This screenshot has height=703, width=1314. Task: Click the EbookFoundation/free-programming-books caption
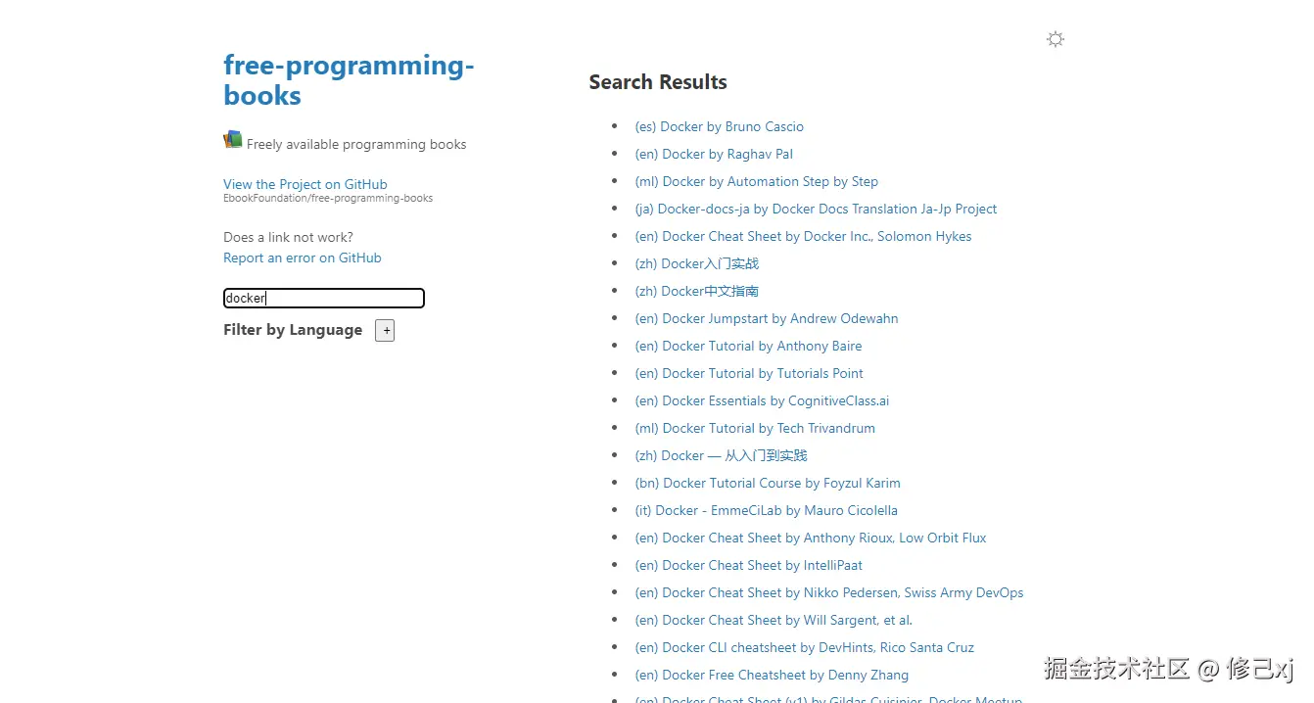pos(328,198)
